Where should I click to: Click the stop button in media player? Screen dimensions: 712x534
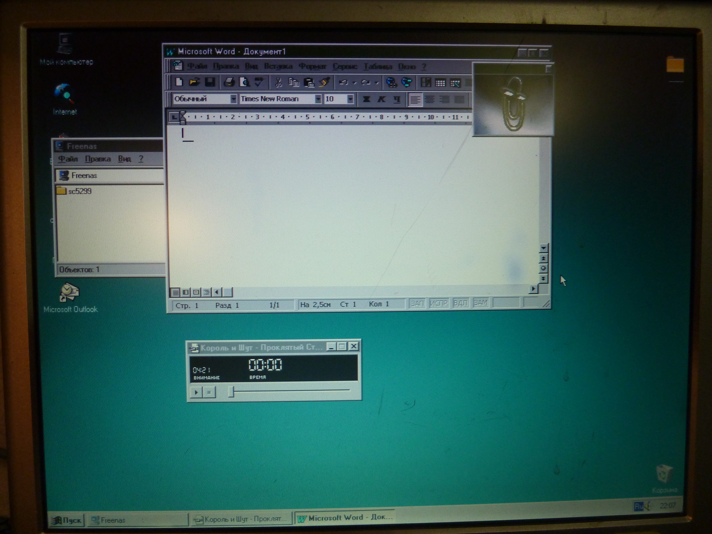[x=209, y=392]
